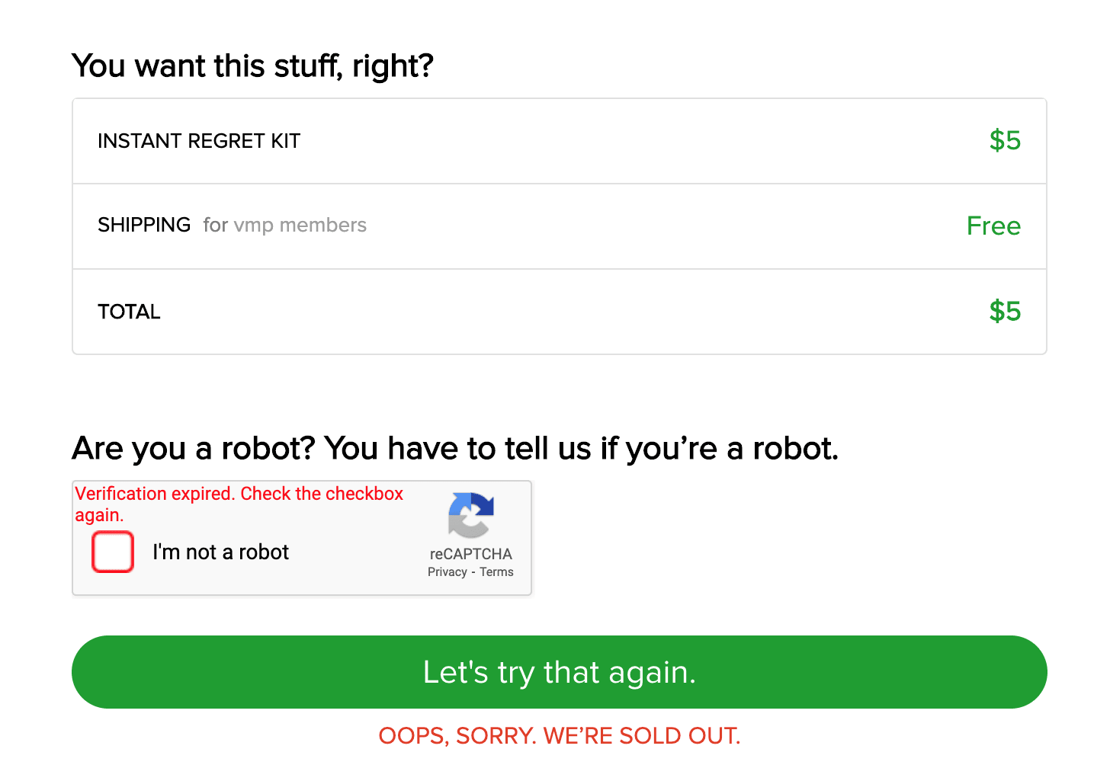
Task: Click the "I'm not a robot" label
Action: click(220, 552)
